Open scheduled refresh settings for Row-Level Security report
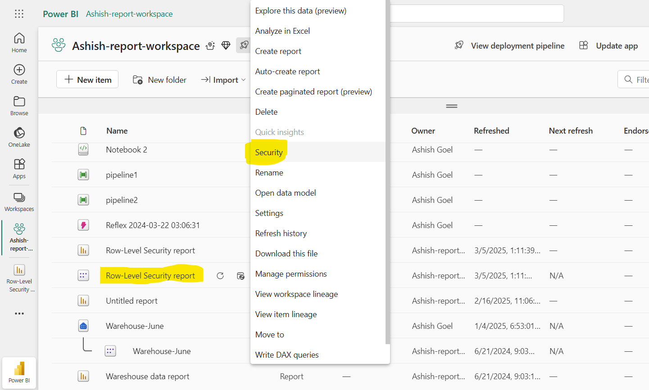649x390 pixels. pyautogui.click(x=241, y=276)
